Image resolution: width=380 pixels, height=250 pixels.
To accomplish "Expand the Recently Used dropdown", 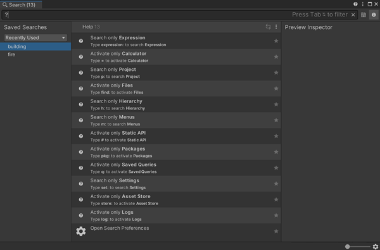I will click(35, 38).
